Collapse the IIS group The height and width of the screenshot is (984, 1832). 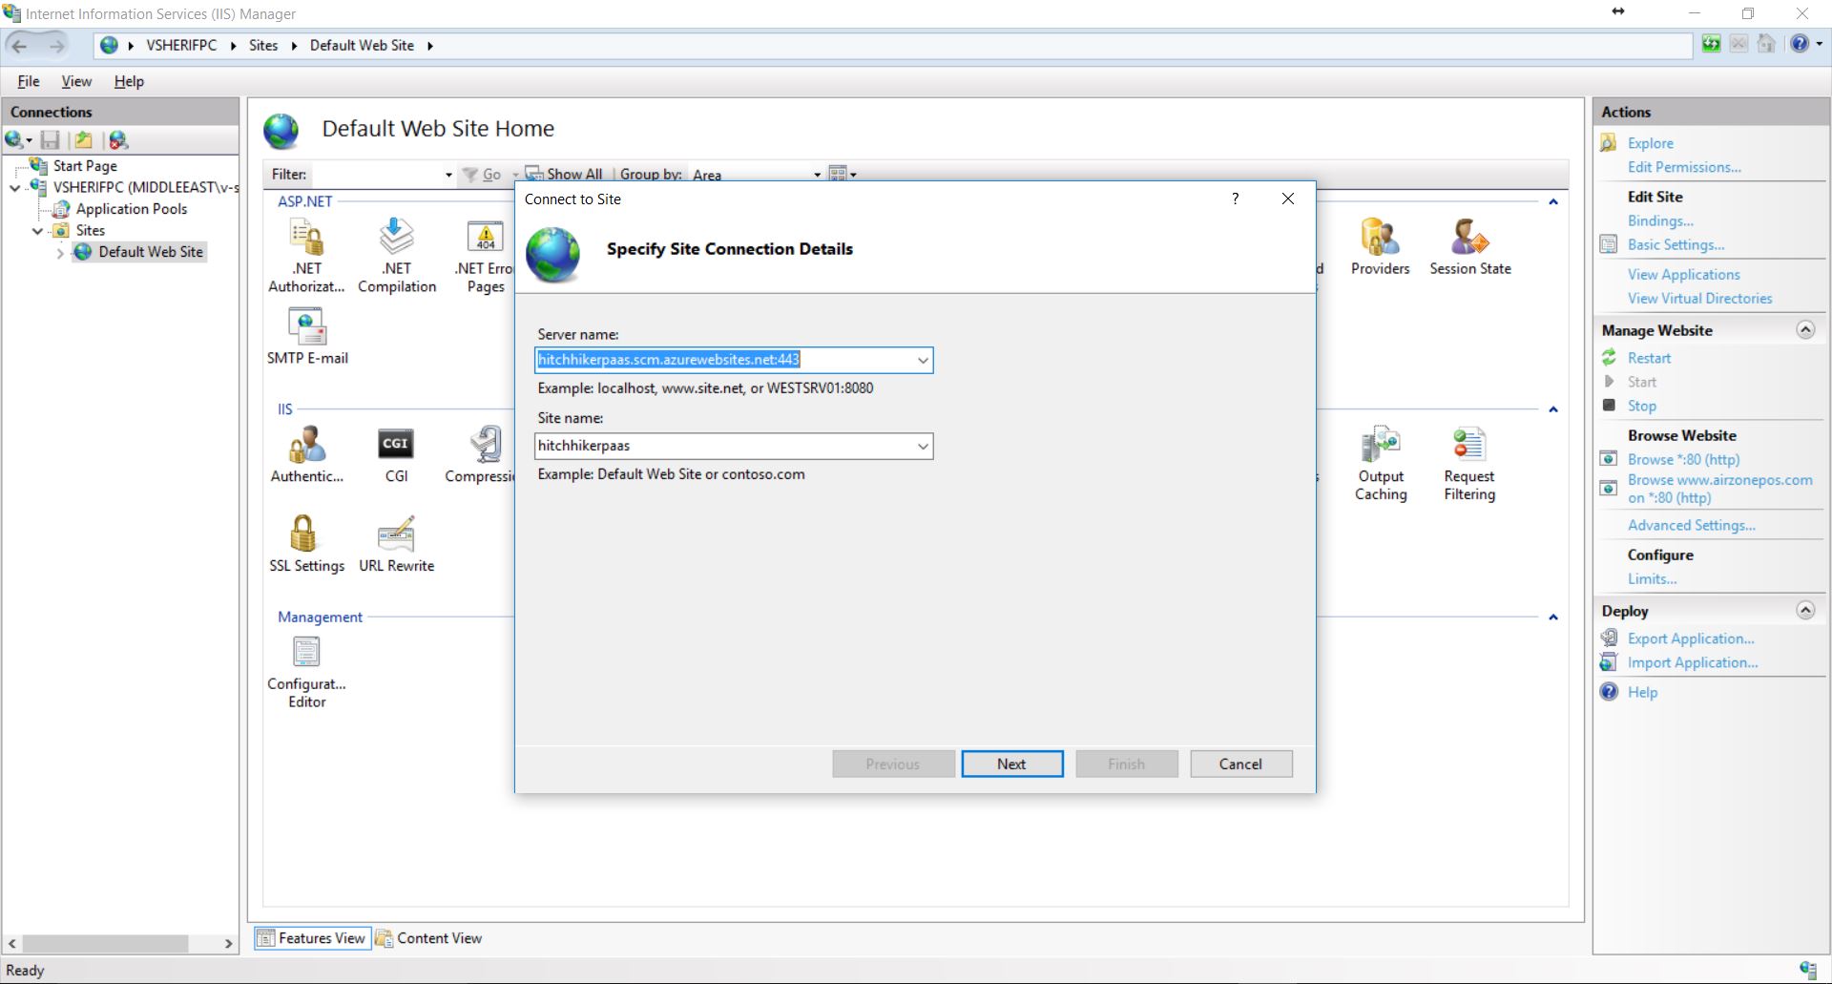pyautogui.click(x=1553, y=409)
